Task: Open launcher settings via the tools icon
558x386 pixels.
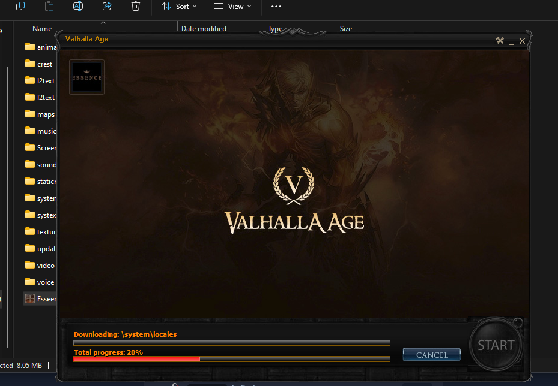Action: coord(500,40)
